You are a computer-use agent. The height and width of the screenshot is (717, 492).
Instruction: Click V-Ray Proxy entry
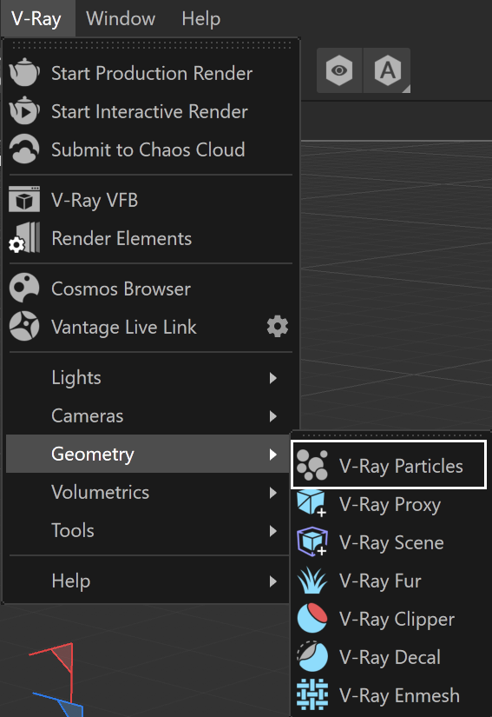point(390,504)
